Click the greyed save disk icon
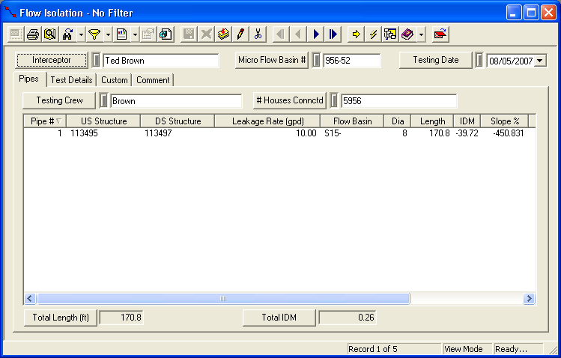The height and width of the screenshot is (358, 561). point(189,34)
